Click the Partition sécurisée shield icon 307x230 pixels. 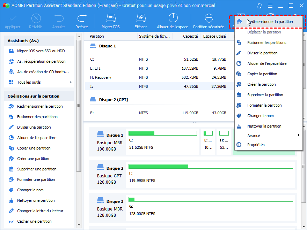tap(209, 21)
